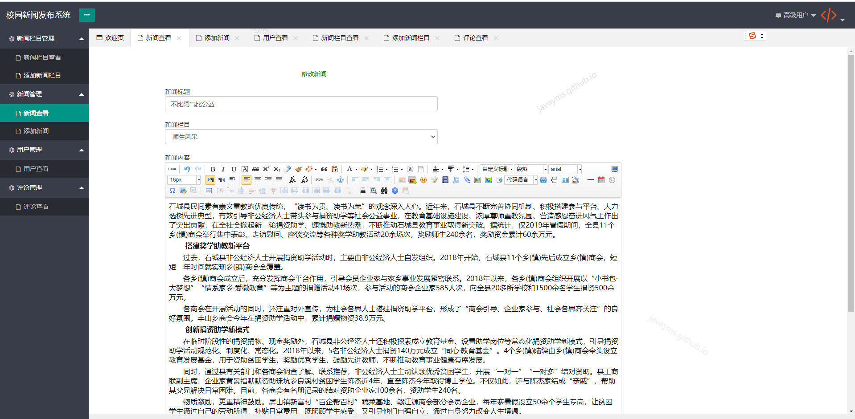The height and width of the screenshot is (419, 855).
Task: Center-align the paragraph
Action: (258, 180)
